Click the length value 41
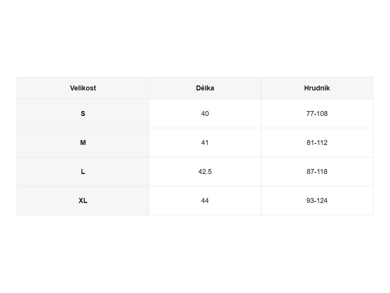This screenshot has height=293, width=390. 205,143
